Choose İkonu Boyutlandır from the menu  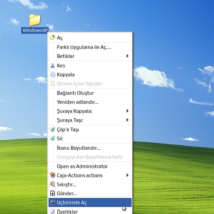[90, 148]
